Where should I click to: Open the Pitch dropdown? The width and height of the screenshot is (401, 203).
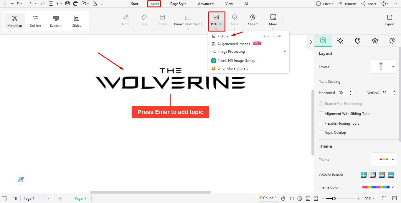point(325,4)
